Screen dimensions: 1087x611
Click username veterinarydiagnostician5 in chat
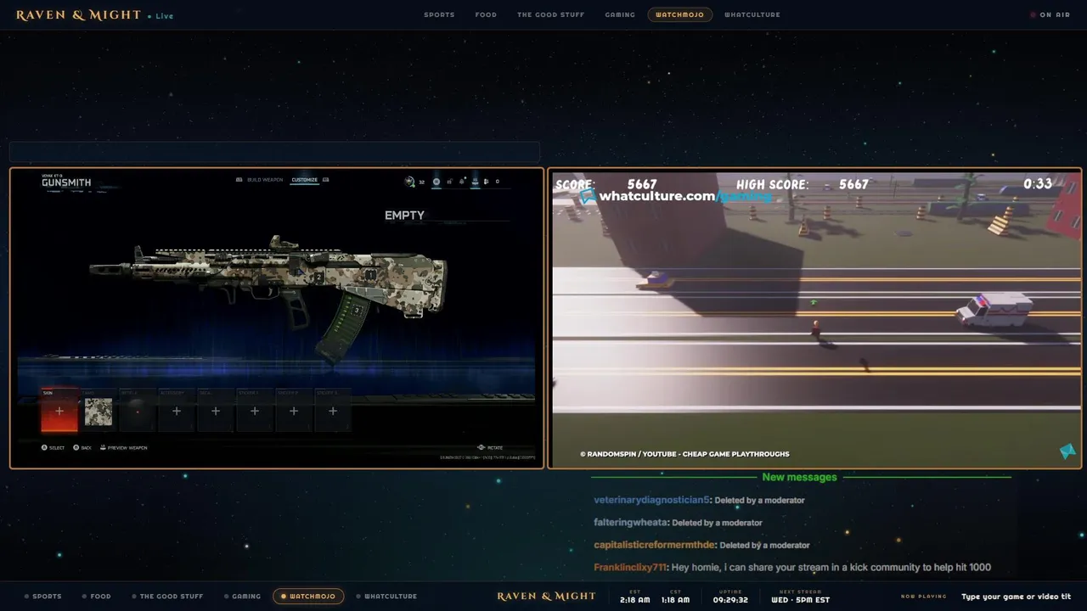point(651,500)
